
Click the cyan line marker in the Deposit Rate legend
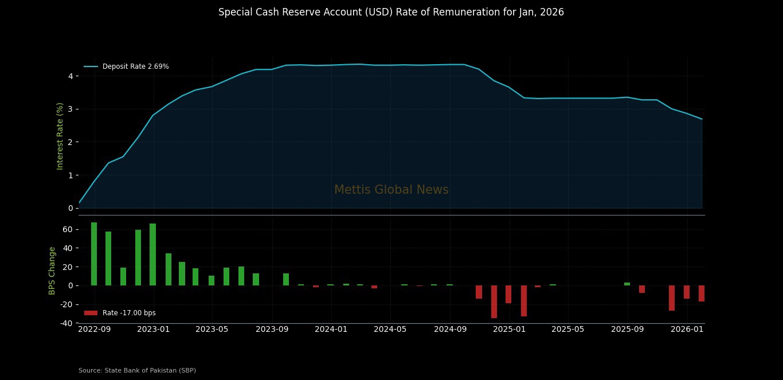coord(91,66)
